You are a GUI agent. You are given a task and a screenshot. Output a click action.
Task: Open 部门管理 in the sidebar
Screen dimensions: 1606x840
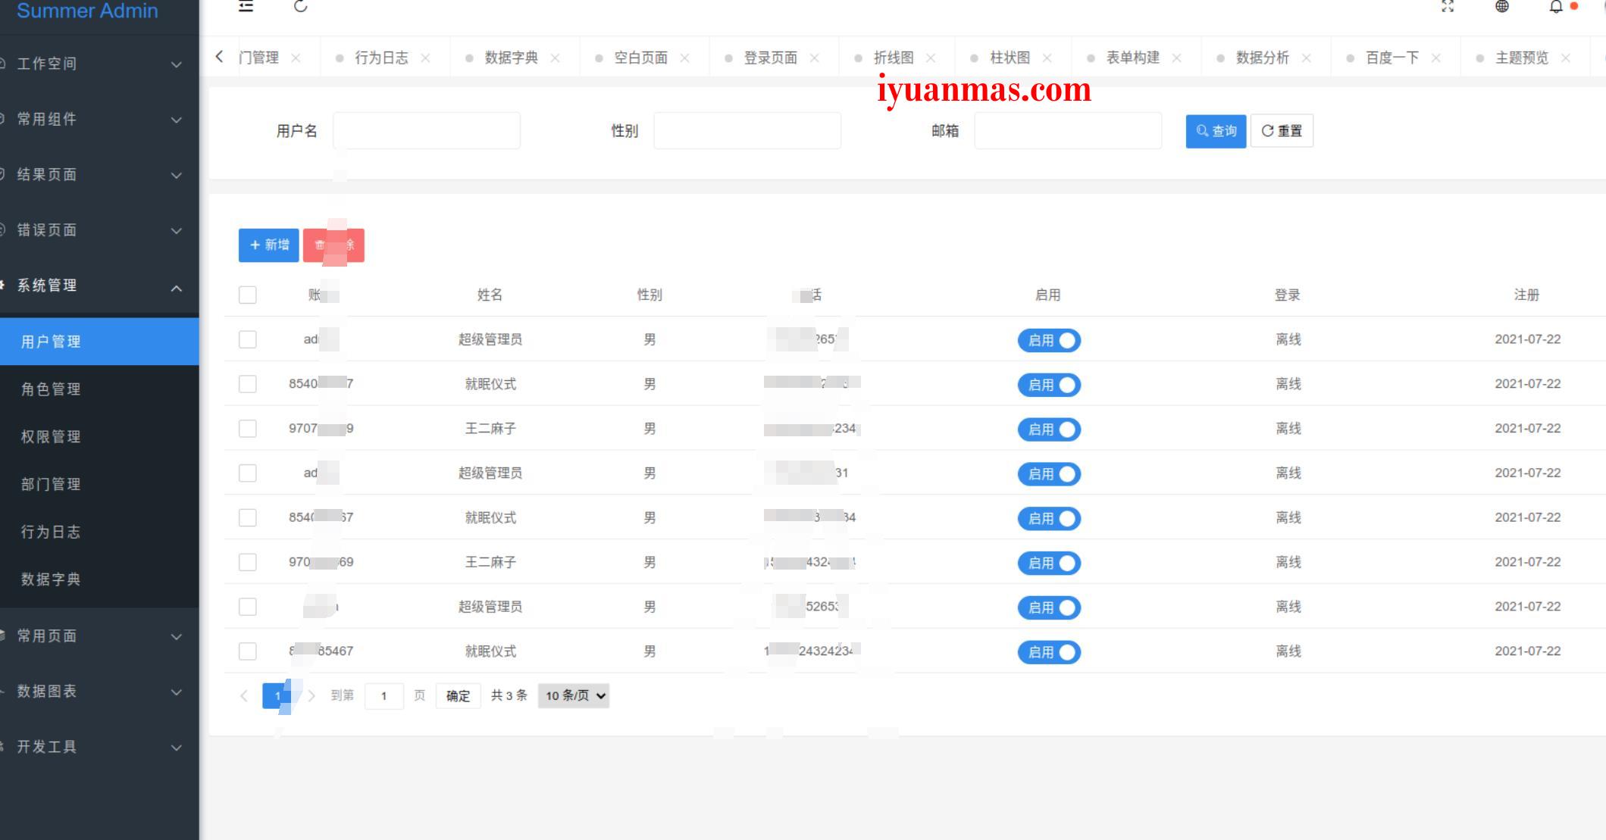pyautogui.click(x=99, y=484)
